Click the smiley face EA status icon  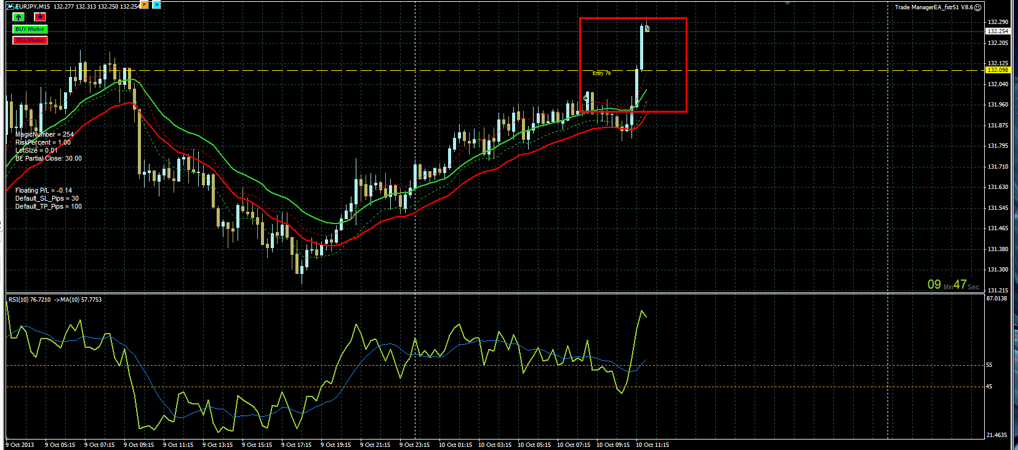[978, 7]
